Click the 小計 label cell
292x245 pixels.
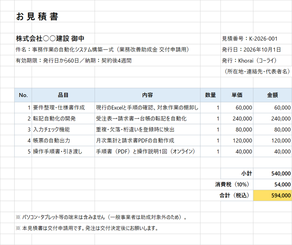click(237, 173)
